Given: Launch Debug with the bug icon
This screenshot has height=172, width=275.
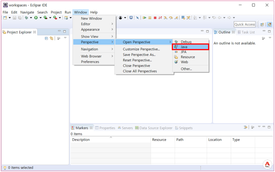Looking at the screenshot, I should 26,18.
